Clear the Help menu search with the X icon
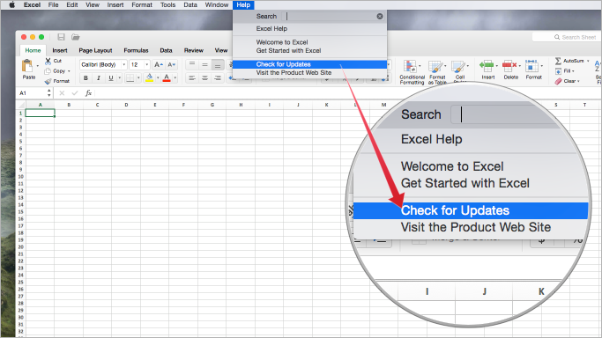This screenshot has width=602, height=338. click(x=380, y=16)
